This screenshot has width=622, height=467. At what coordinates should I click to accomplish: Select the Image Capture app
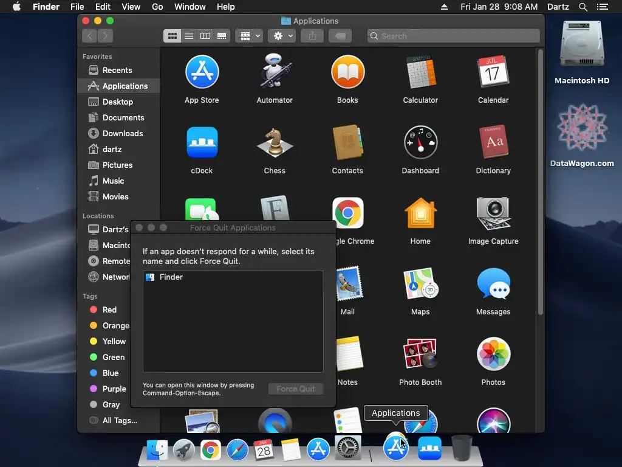point(493,213)
